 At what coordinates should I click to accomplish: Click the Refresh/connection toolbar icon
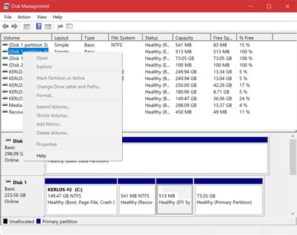pos(60,26)
